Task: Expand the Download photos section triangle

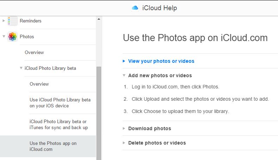Action: coord(124,128)
